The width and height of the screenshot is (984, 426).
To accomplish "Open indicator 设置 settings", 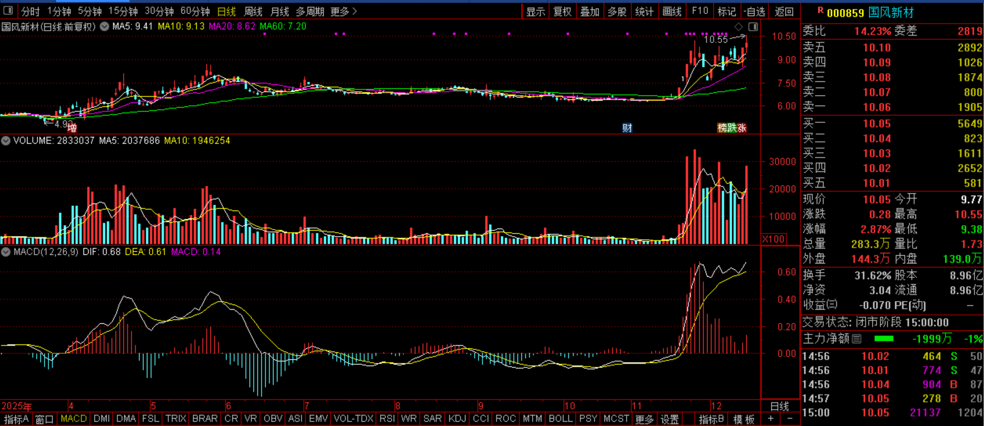I will (670, 419).
